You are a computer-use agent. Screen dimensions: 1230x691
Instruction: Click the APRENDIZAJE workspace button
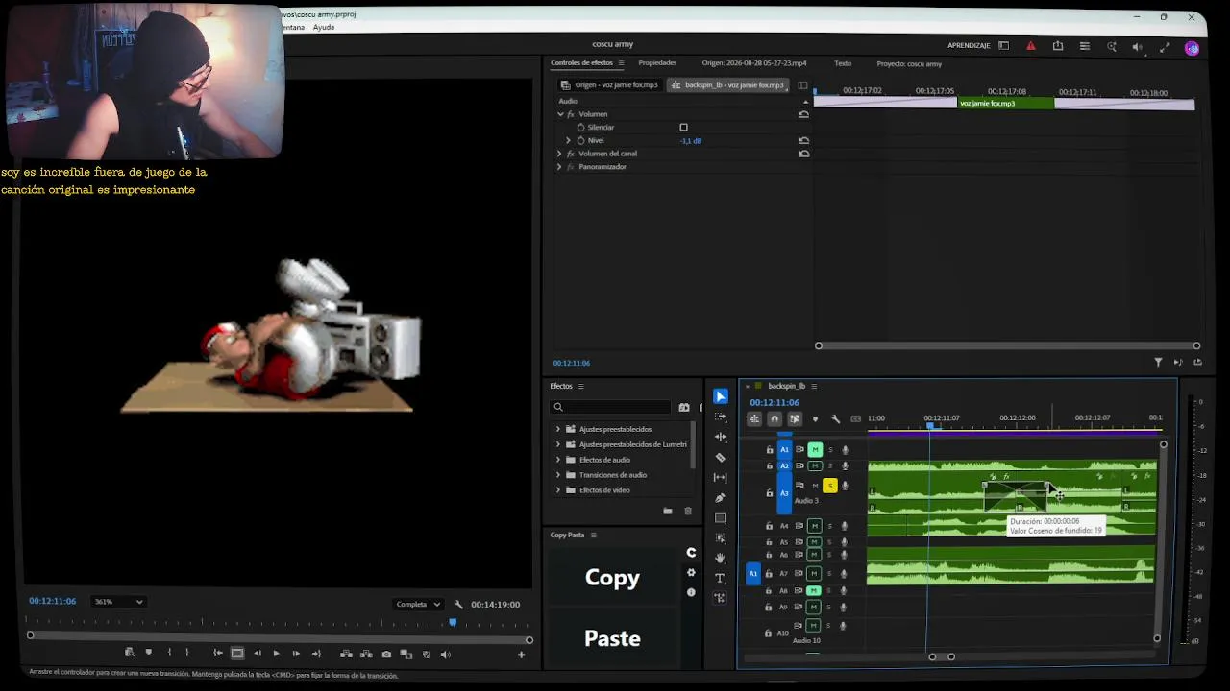[x=969, y=46]
